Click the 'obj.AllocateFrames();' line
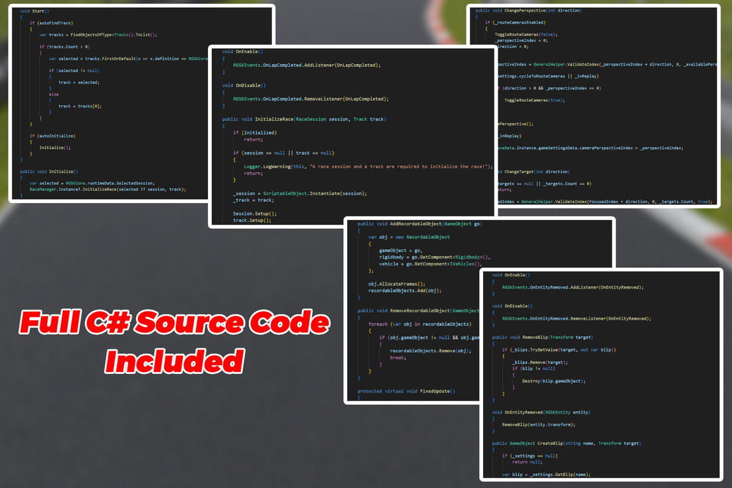 coord(396,284)
